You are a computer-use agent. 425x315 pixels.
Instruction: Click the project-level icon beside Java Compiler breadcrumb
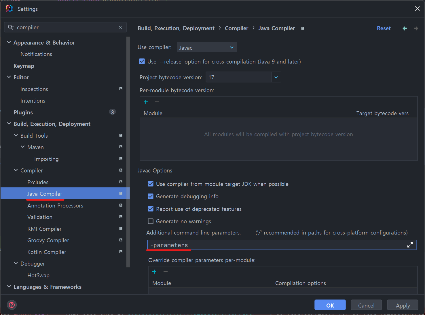(x=303, y=28)
